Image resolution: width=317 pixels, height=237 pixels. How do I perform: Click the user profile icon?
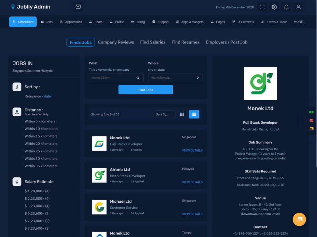(298, 7)
